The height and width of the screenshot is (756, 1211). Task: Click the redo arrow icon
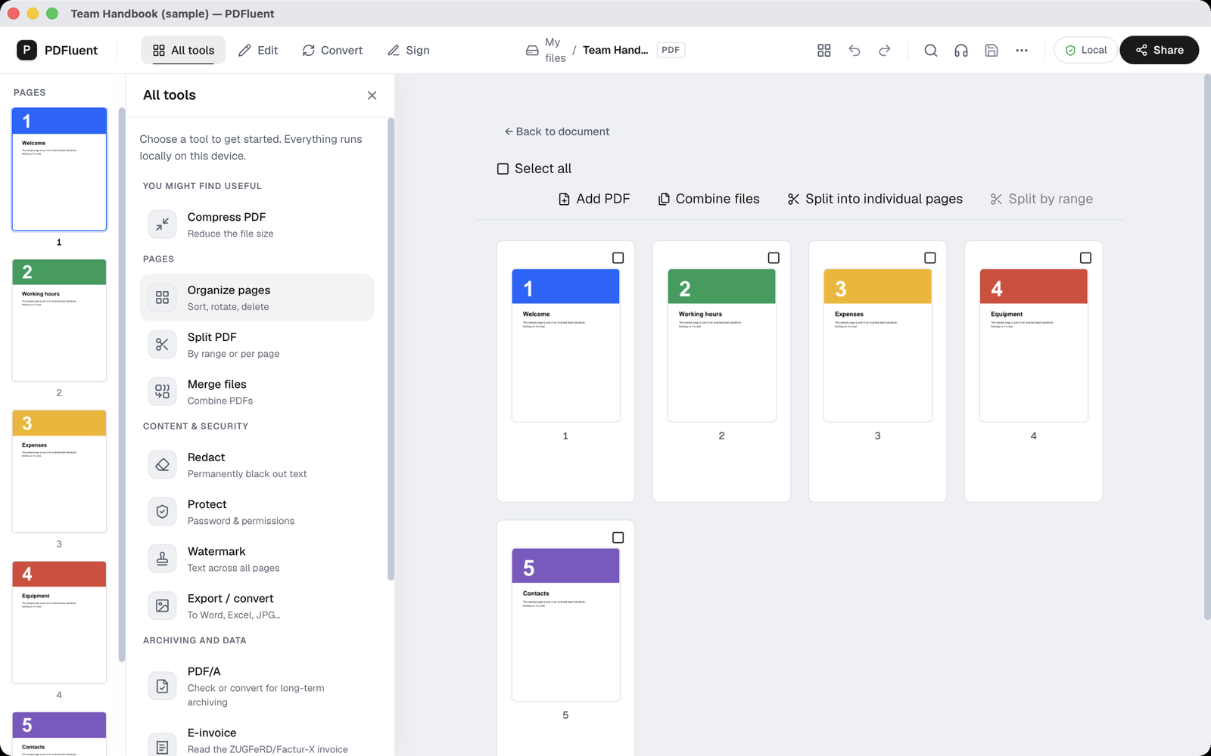885,50
